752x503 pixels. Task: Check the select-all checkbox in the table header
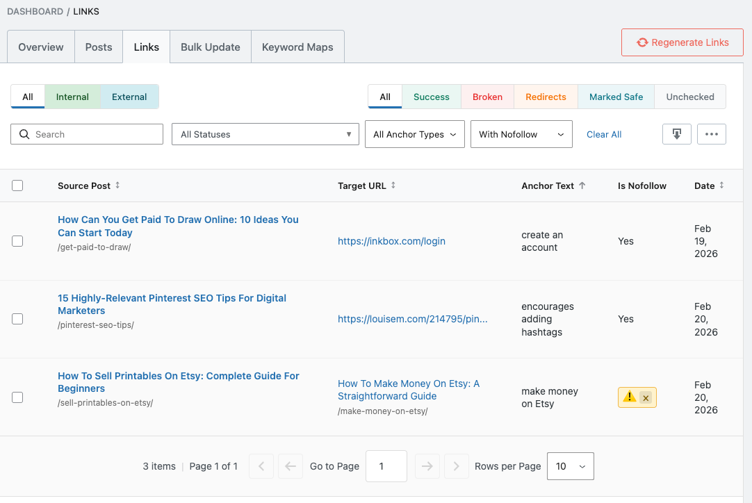tap(17, 185)
